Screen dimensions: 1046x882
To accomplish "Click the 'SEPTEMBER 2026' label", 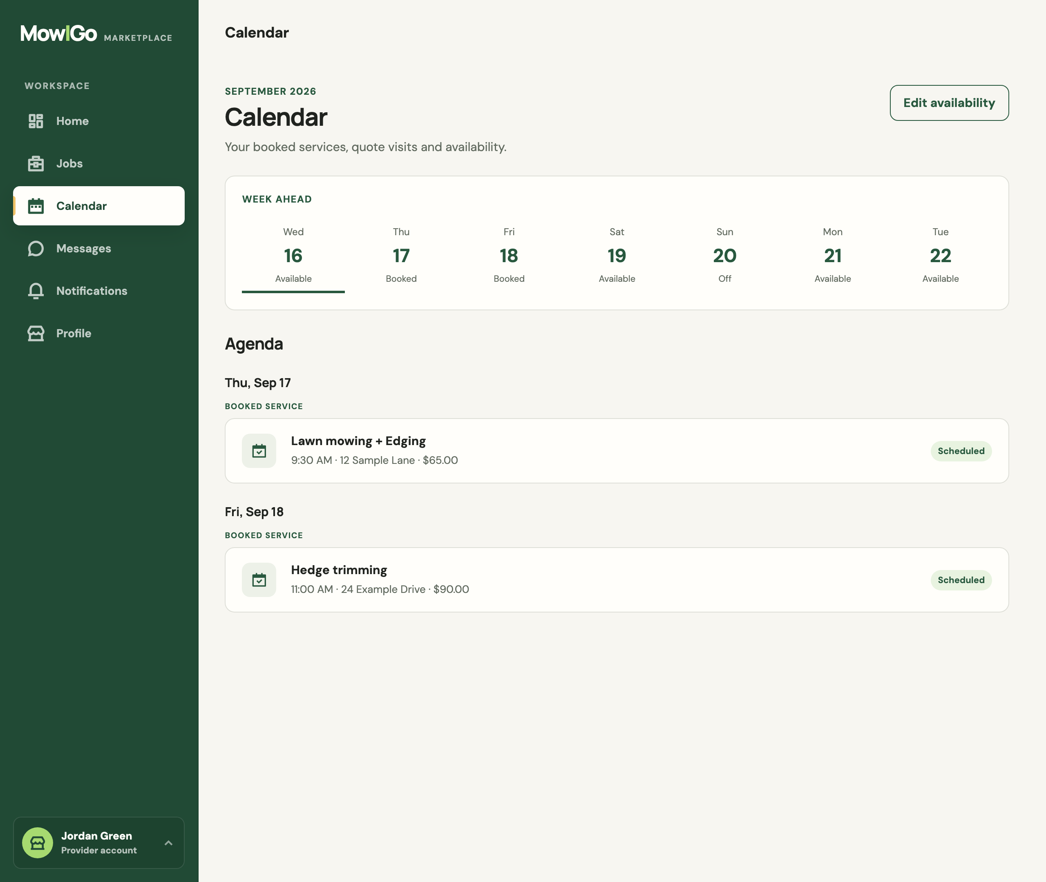I will 270,91.
